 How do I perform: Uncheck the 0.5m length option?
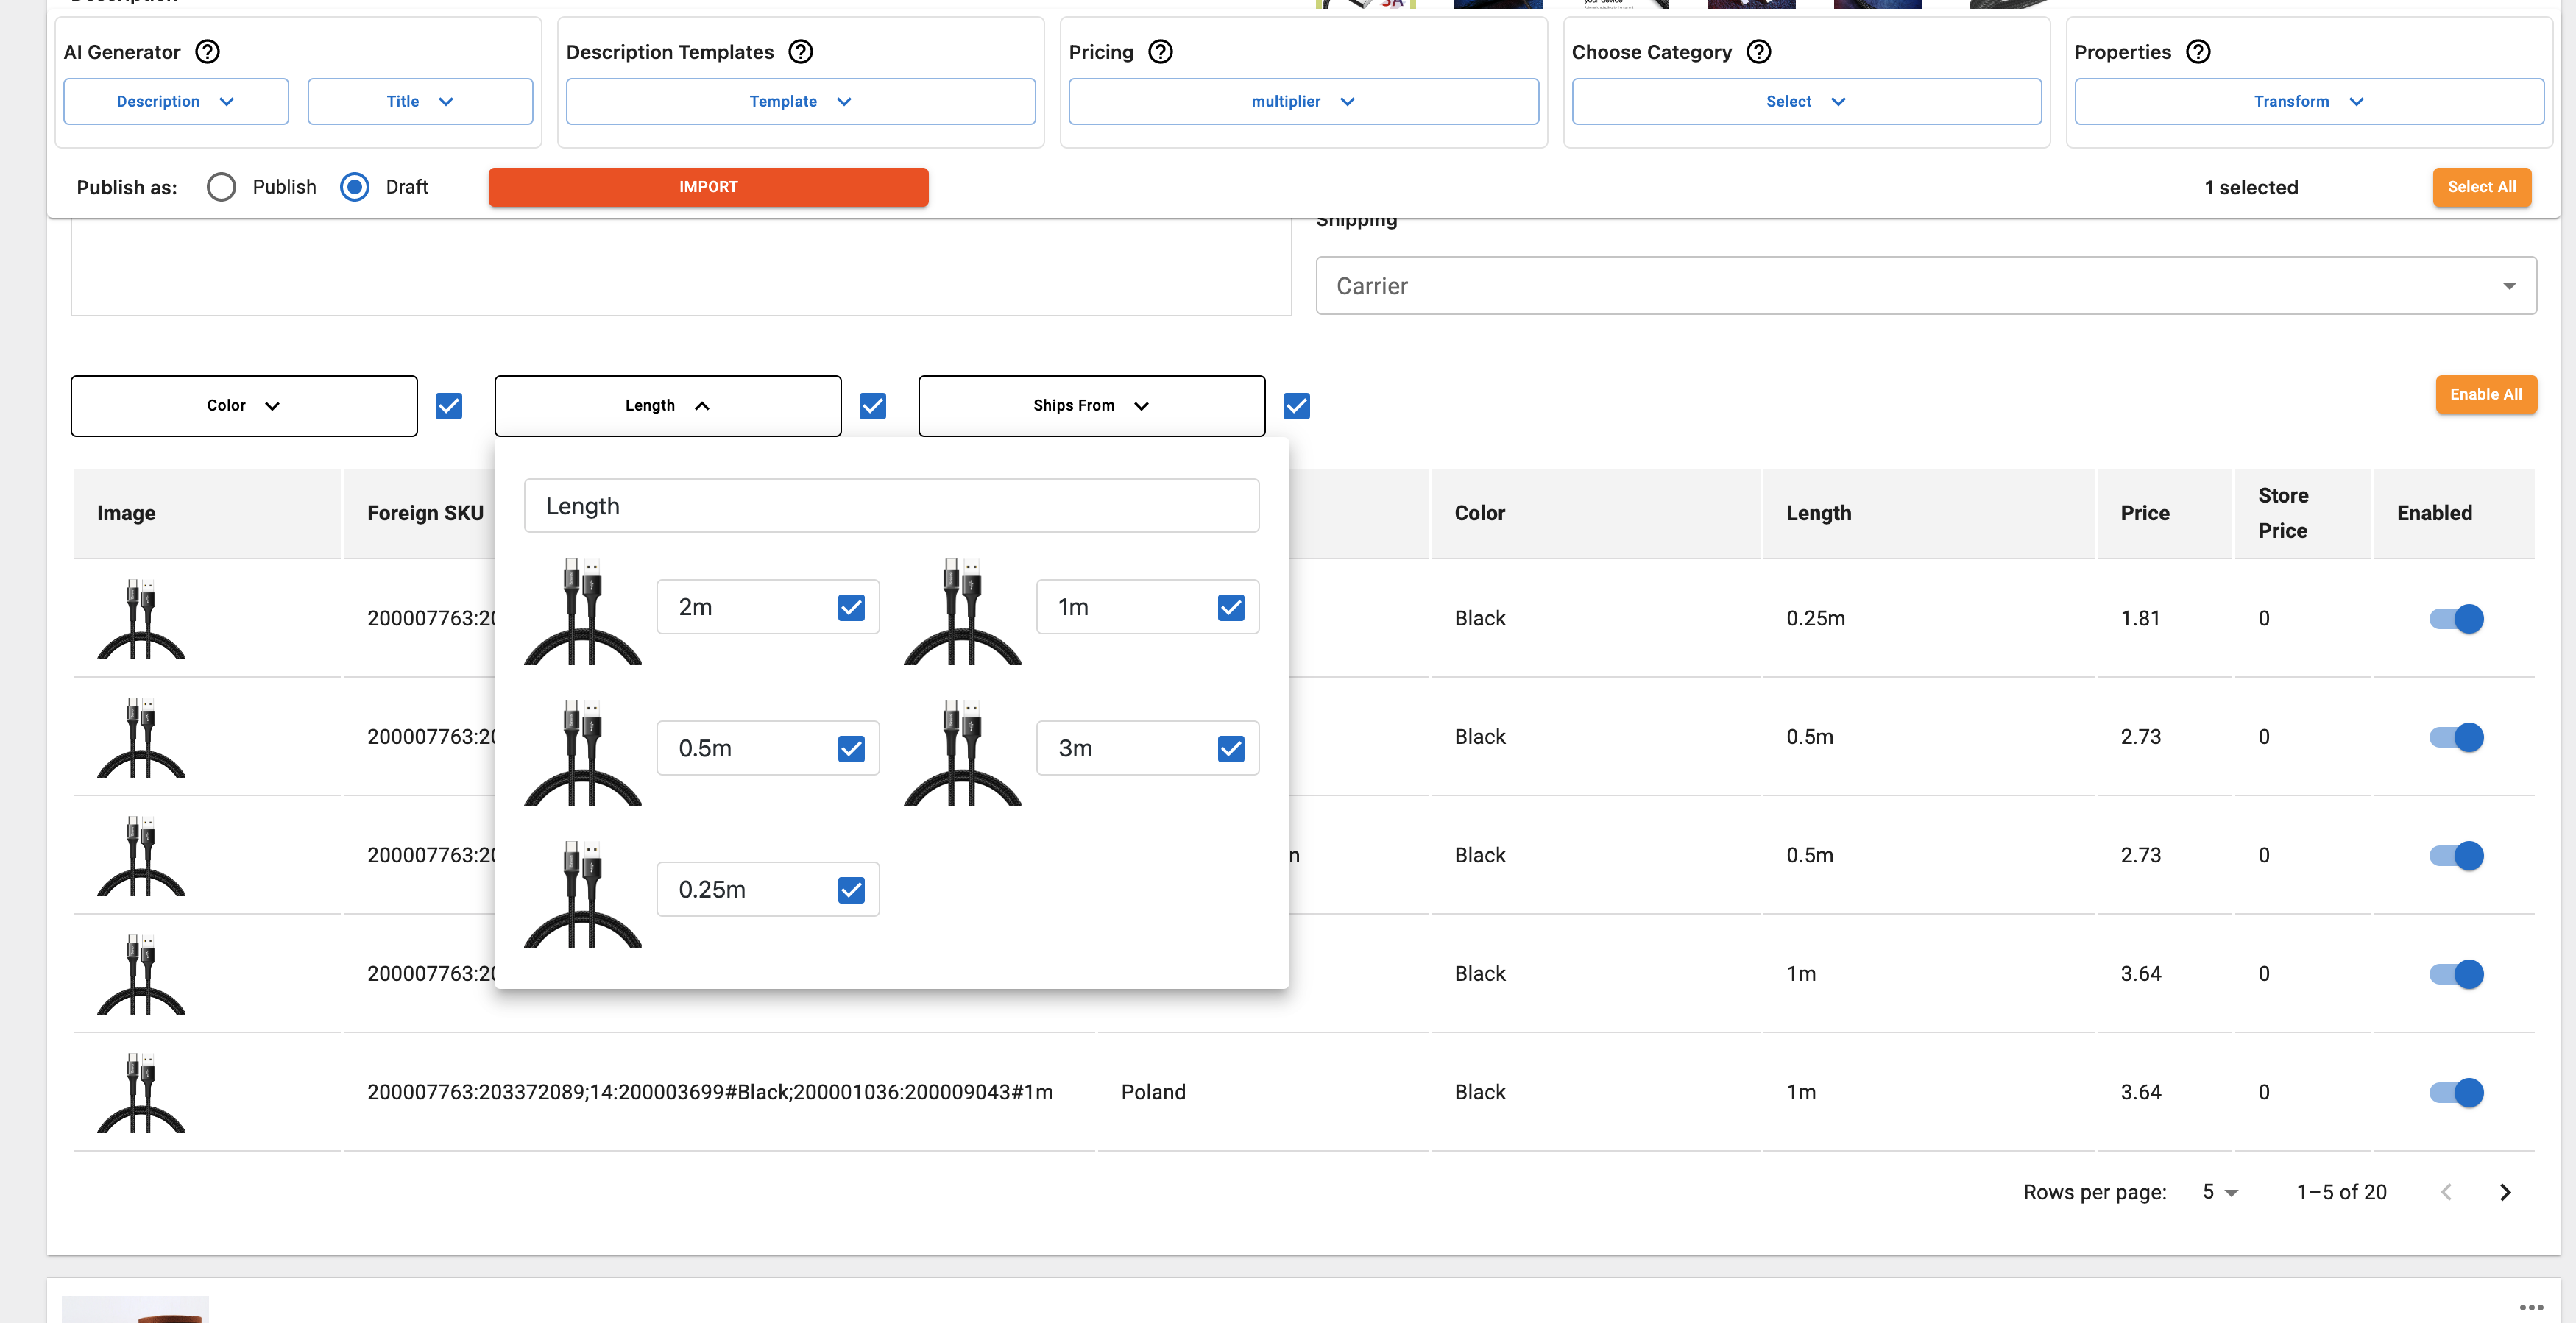tap(851, 748)
